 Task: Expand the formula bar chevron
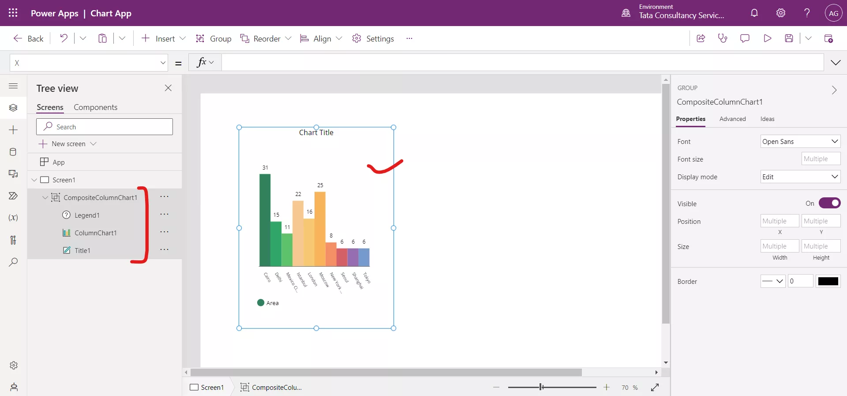(x=836, y=63)
